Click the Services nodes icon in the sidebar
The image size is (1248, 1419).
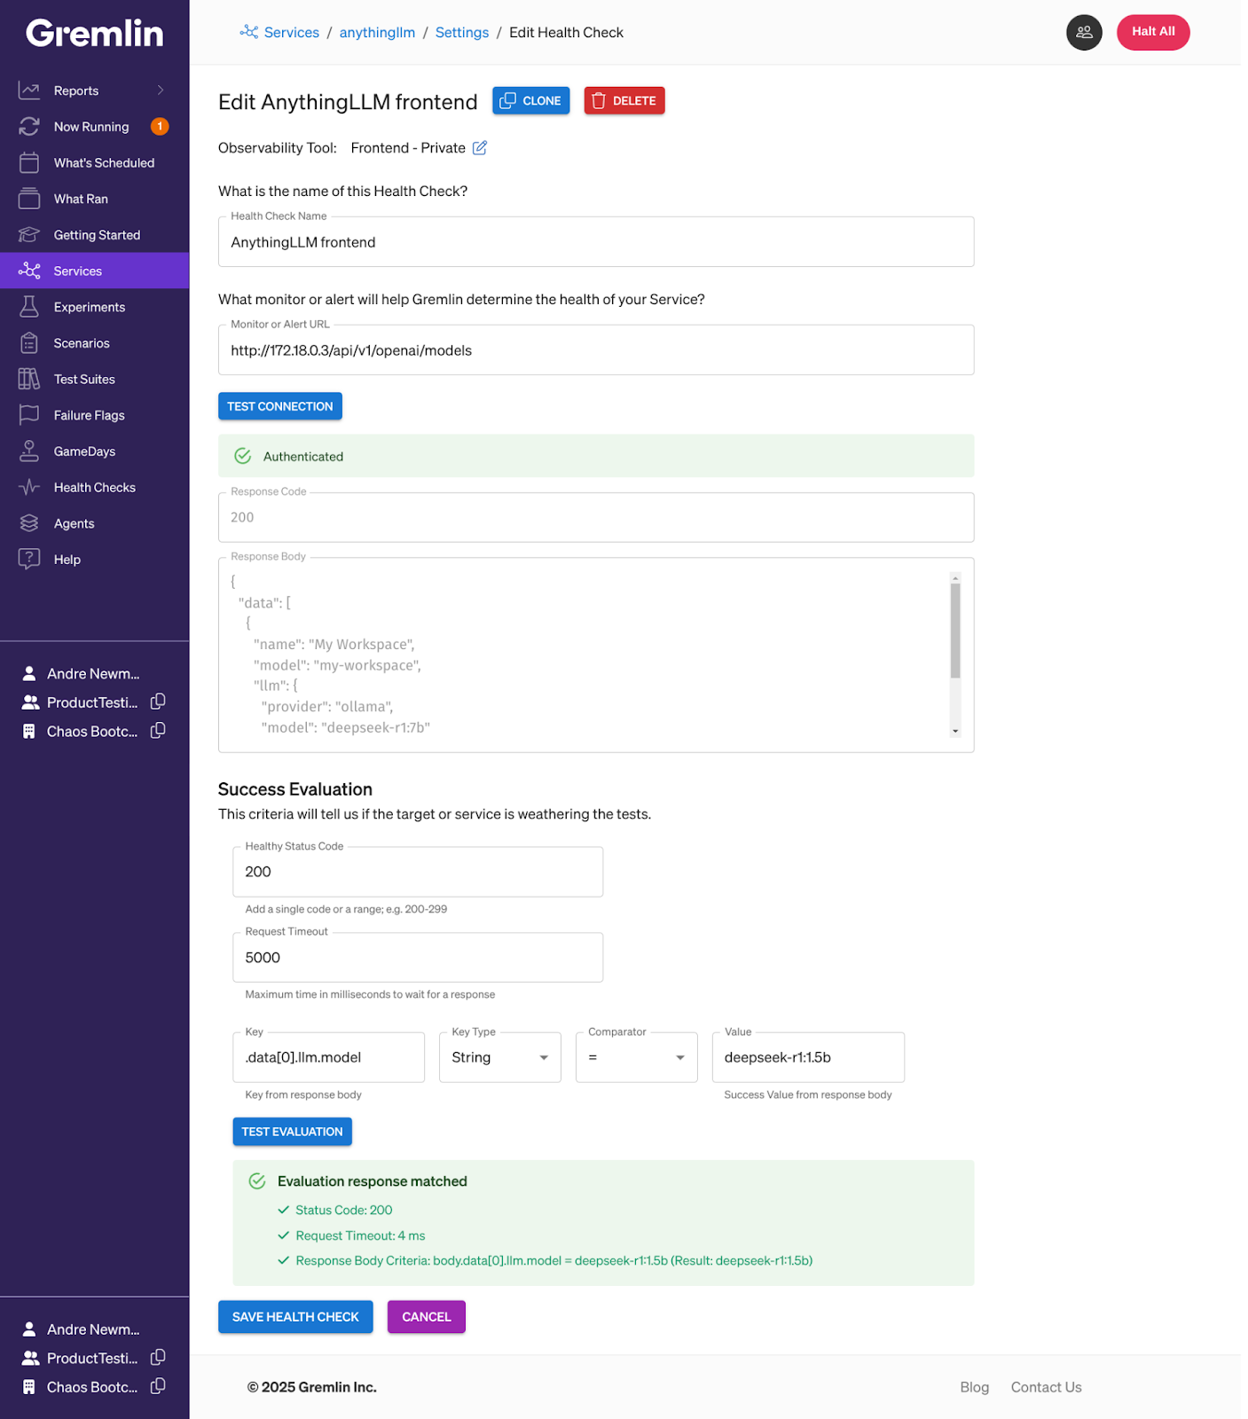(29, 270)
